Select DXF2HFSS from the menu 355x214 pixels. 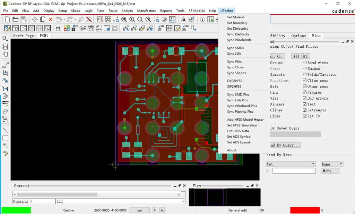pos(235,81)
